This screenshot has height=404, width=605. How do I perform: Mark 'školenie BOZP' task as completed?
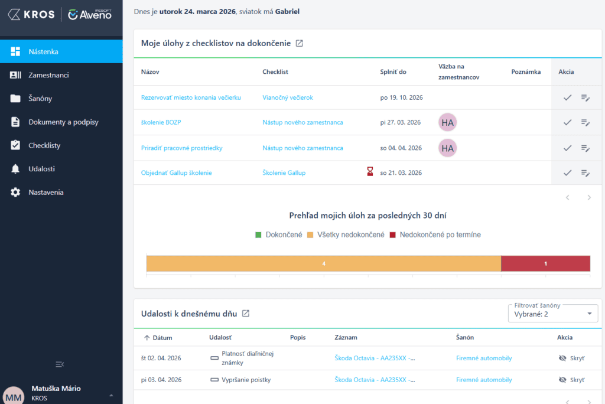[x=567, y=122]
